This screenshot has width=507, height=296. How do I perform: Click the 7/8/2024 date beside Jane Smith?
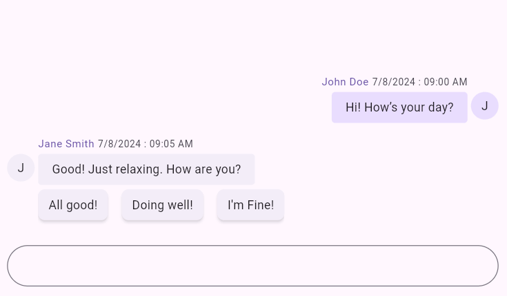119,144
